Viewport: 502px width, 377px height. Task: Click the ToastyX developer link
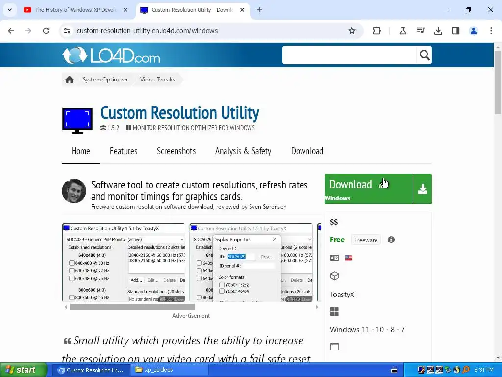[342, 295]
